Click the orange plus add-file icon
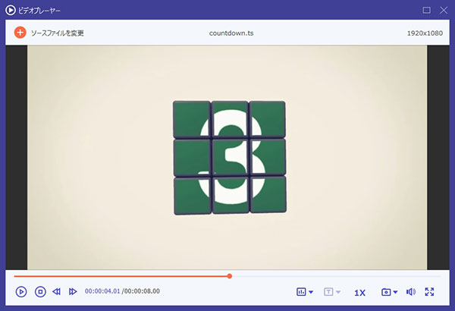 (x=20, y=33)
